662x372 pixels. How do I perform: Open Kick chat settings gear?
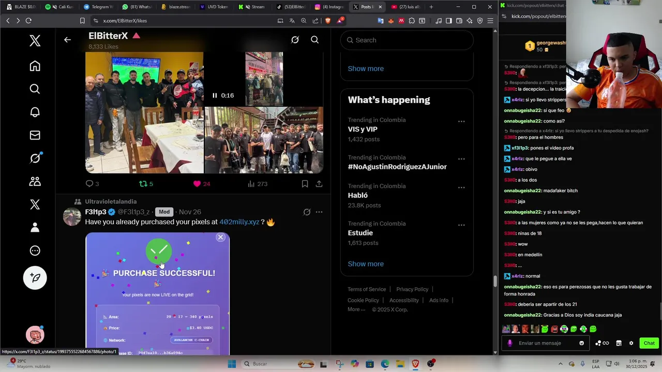631,343
